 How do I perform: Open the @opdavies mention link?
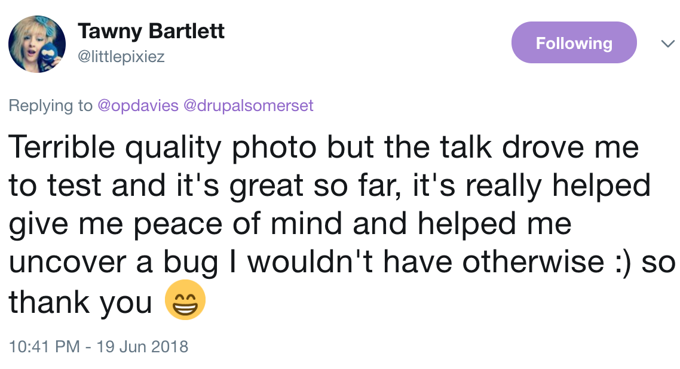(137, 106)
